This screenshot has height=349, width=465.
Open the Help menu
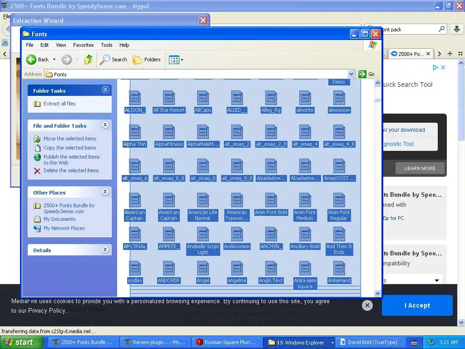click(124, 45)
